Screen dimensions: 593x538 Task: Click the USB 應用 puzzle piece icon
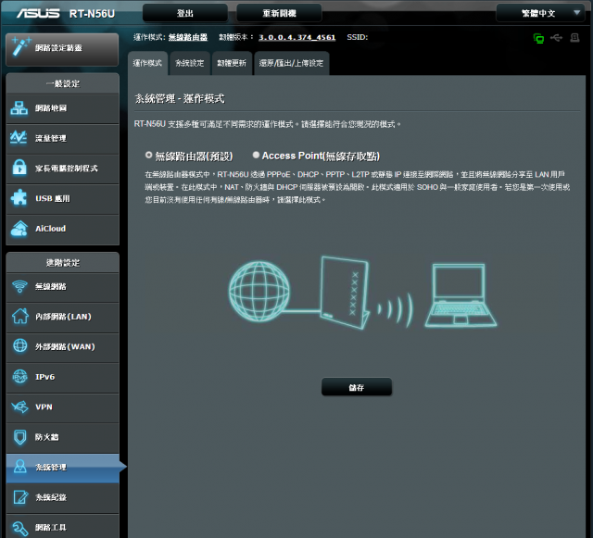[x=19, y=198]
